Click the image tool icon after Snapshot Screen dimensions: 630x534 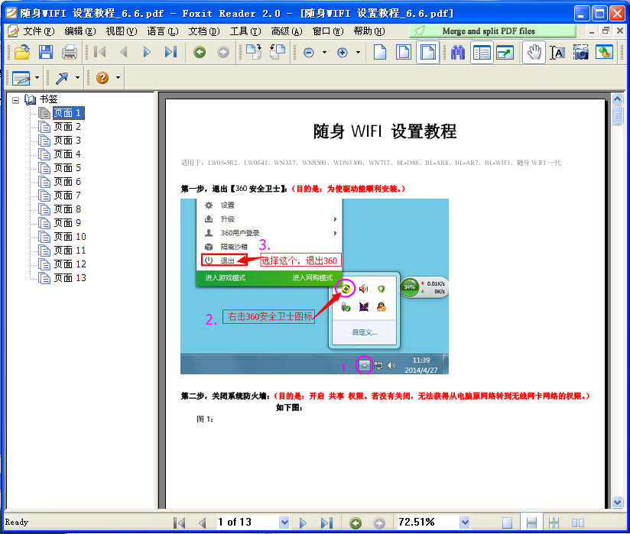pyautogui.click(x=604, y=52)
